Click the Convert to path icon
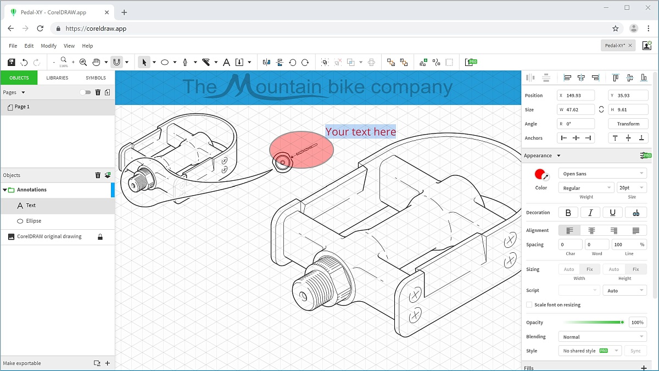Viewport: 659px width, 371px height. pyautogui.click(x=437, y=63)
